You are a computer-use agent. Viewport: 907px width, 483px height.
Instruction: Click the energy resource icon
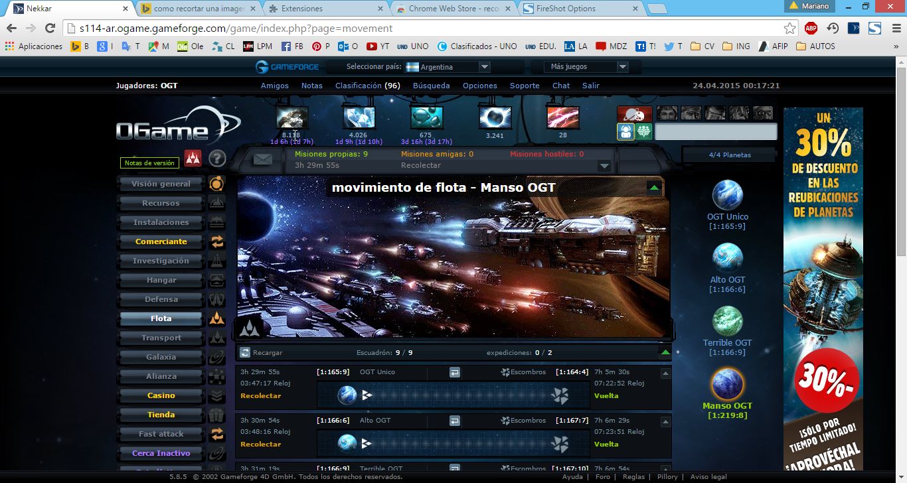495,117
